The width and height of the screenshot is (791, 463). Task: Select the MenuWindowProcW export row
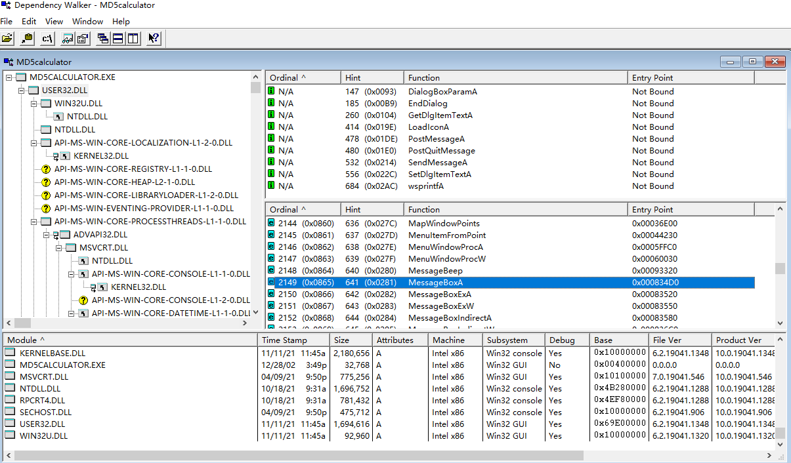pos(510,259)
